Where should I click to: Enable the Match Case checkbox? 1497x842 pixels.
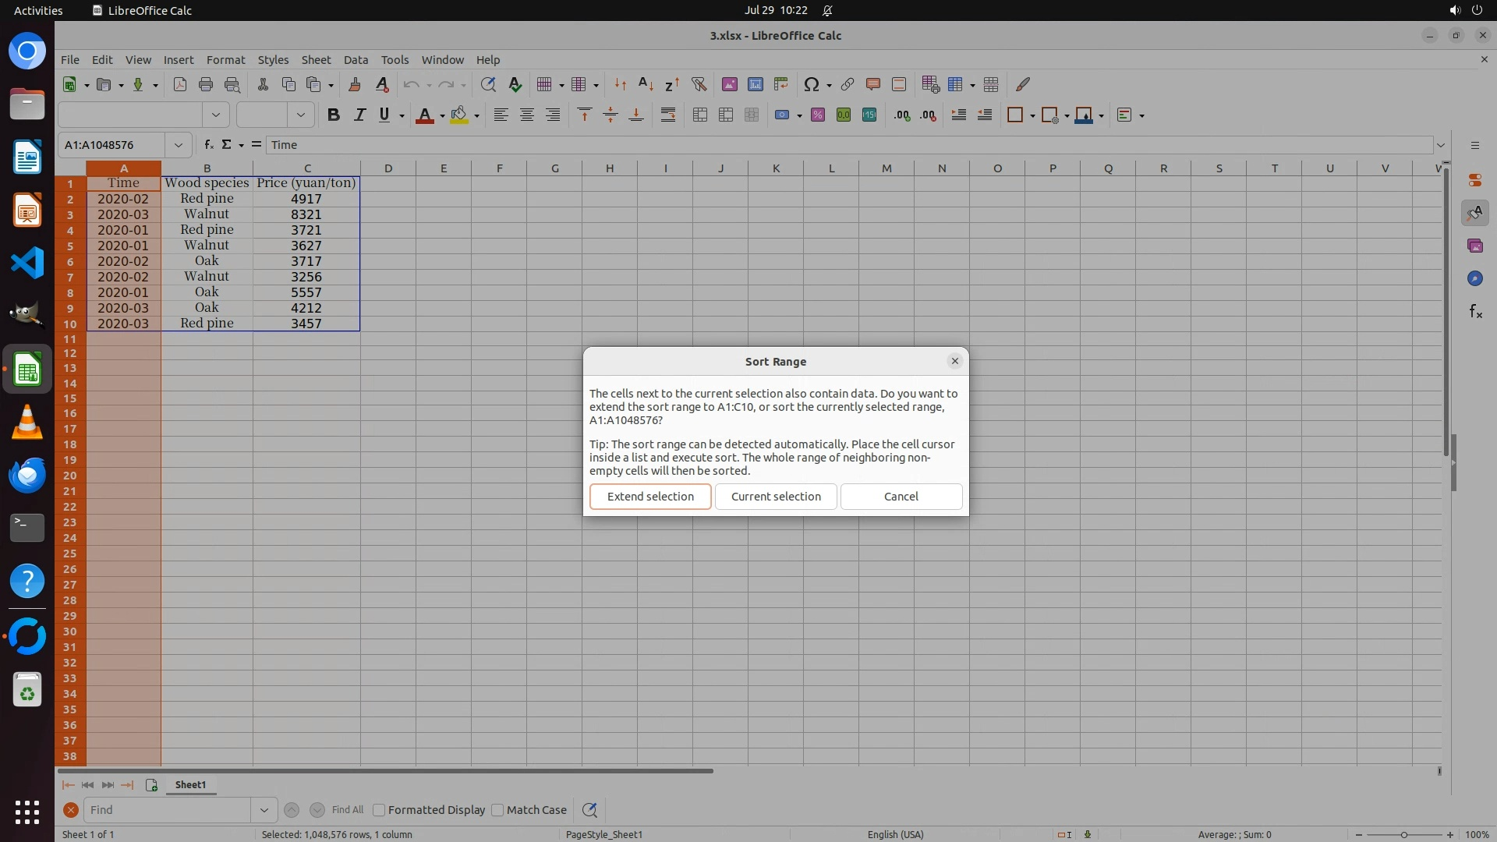click(498, 810)
